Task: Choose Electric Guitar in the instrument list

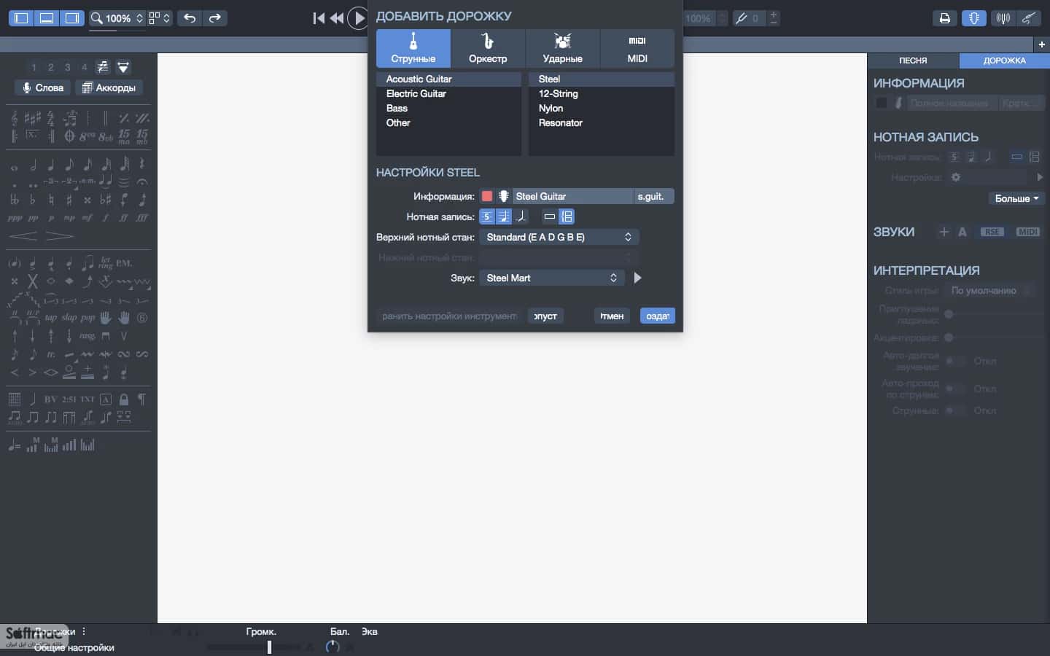Action: [448, 93]
